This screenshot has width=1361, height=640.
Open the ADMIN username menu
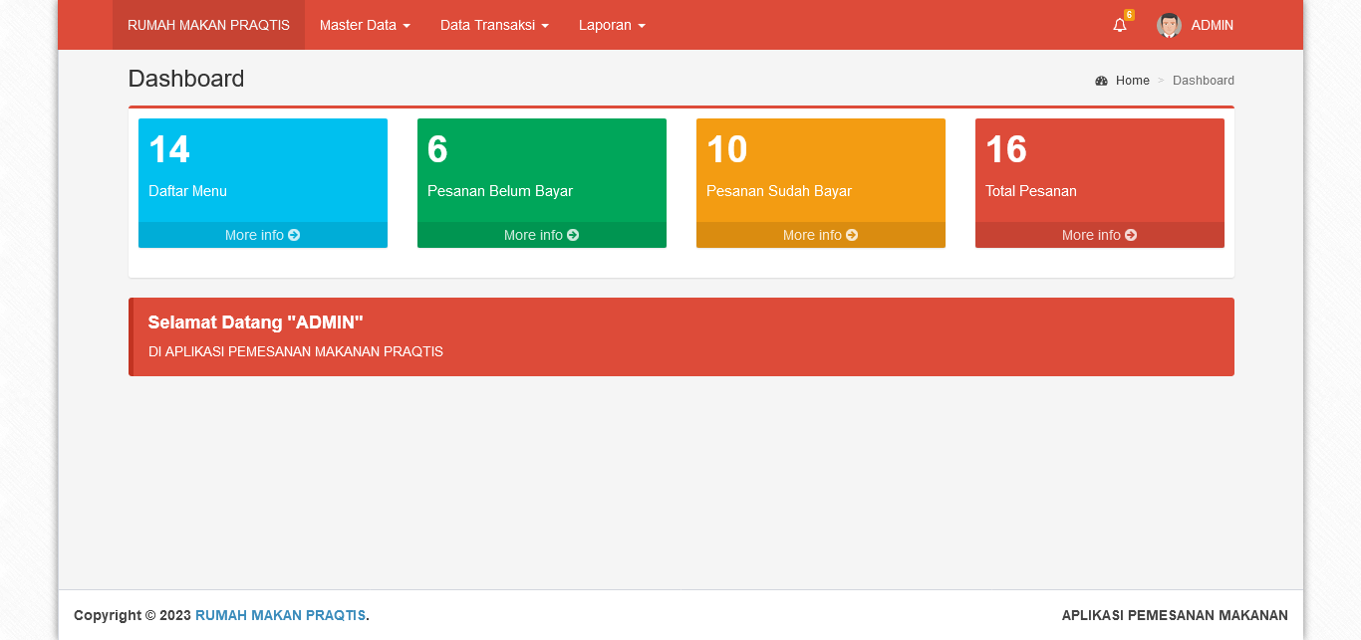click(x=1212, y=25)
